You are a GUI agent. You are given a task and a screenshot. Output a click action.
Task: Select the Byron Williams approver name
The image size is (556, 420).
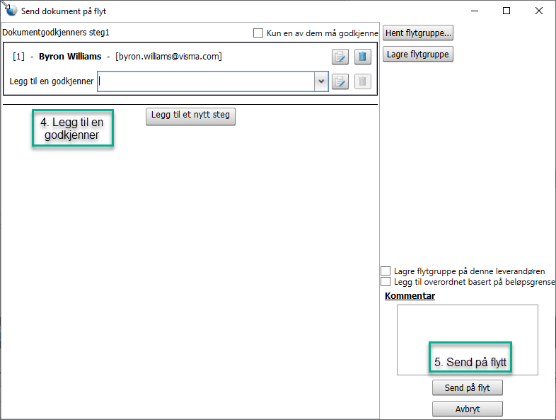tap(70, 57)
